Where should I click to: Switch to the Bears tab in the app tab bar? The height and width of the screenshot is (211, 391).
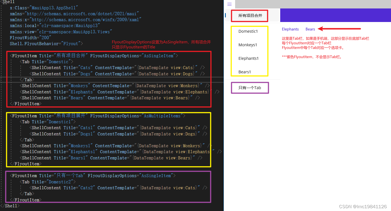point(310,29)
